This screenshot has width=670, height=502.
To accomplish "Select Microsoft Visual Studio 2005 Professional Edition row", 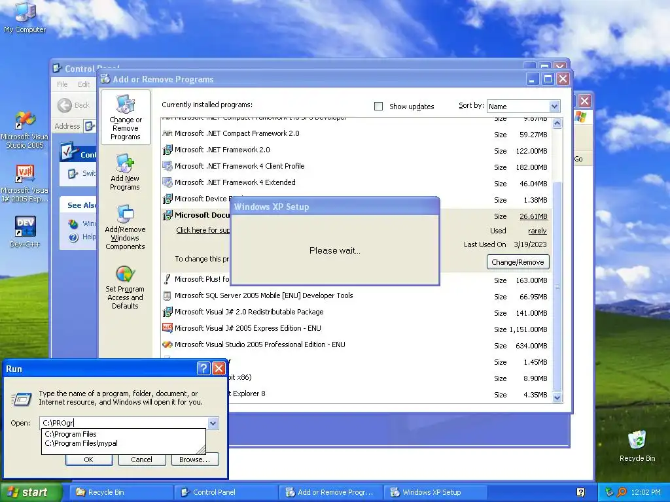I will tap(355, 345).
